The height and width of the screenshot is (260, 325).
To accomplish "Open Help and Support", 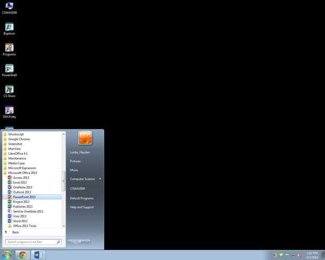I will pyautogui.click(x=82, y=207).
